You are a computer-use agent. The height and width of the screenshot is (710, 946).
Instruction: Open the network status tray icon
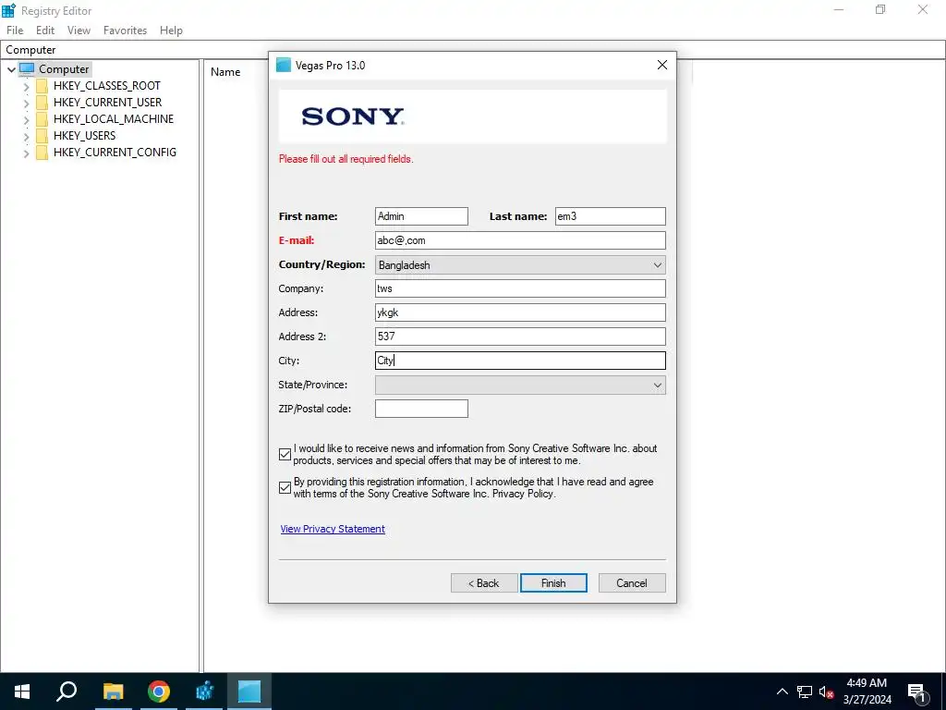tap(805, 692)
